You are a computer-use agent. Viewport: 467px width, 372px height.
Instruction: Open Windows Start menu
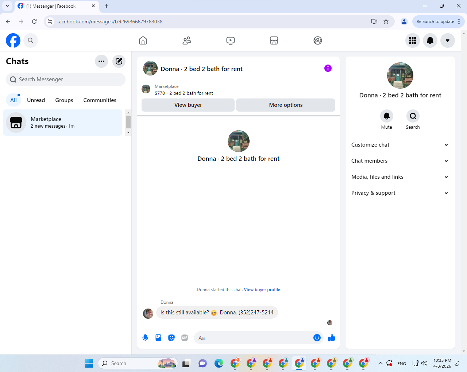(89, 363)
